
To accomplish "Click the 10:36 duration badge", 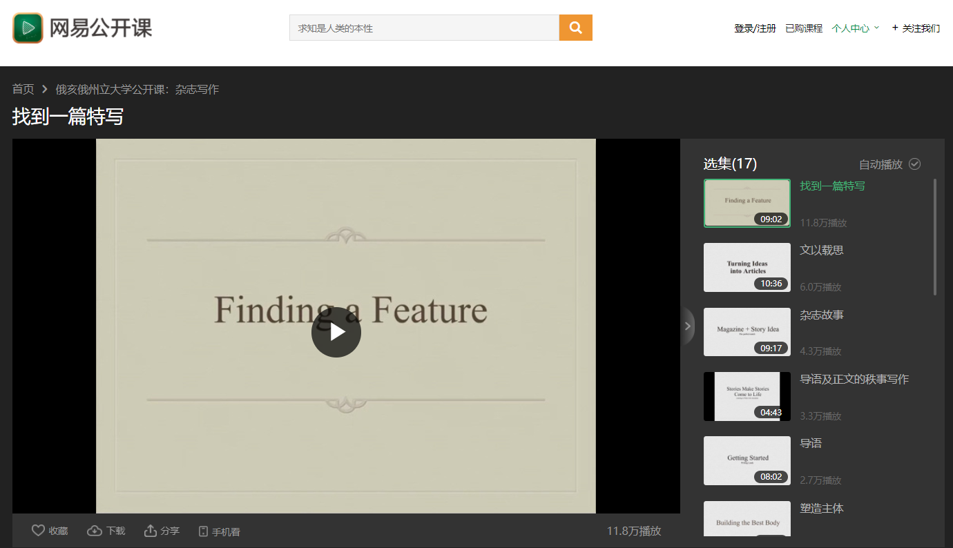I will coord(771,284).
